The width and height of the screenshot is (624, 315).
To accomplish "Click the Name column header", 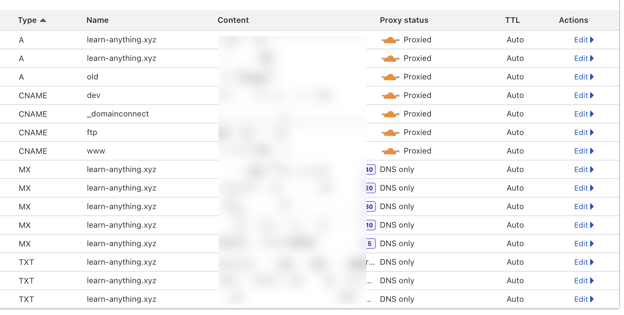I will click(97, 20).
